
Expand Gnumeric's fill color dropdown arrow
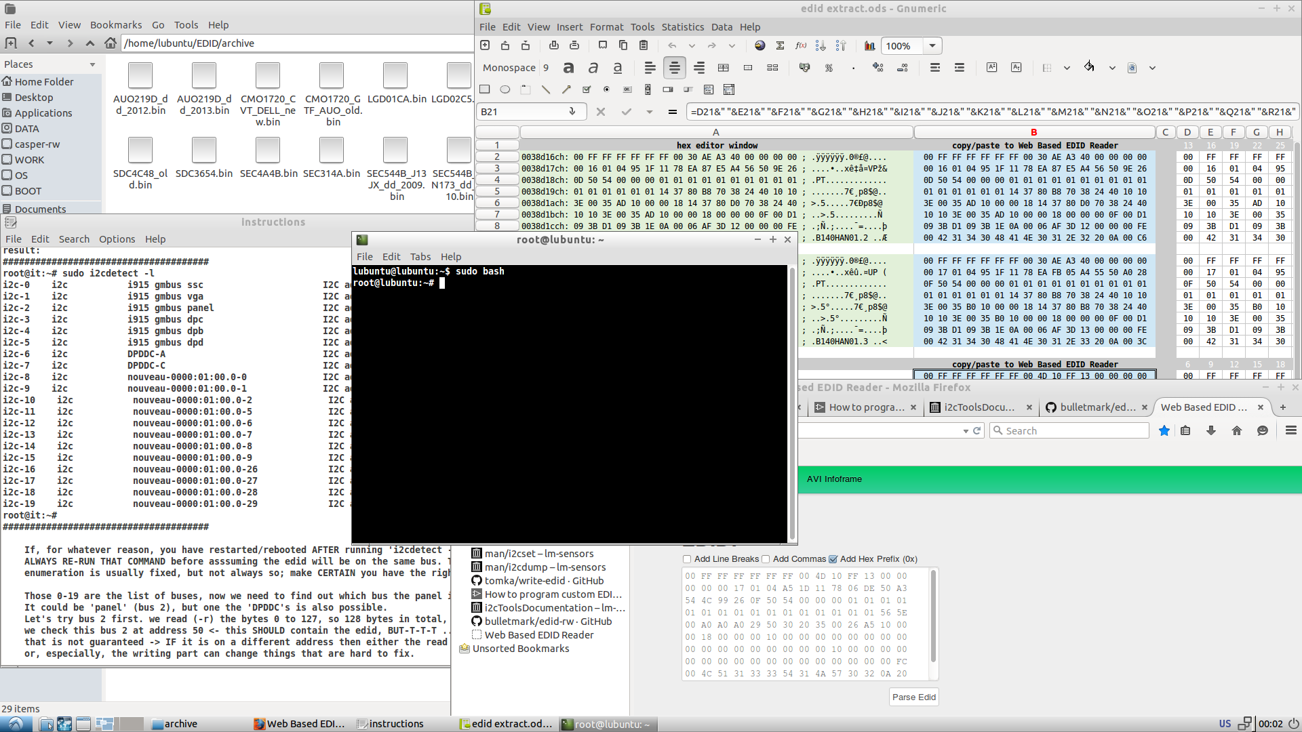[1112, 68]
